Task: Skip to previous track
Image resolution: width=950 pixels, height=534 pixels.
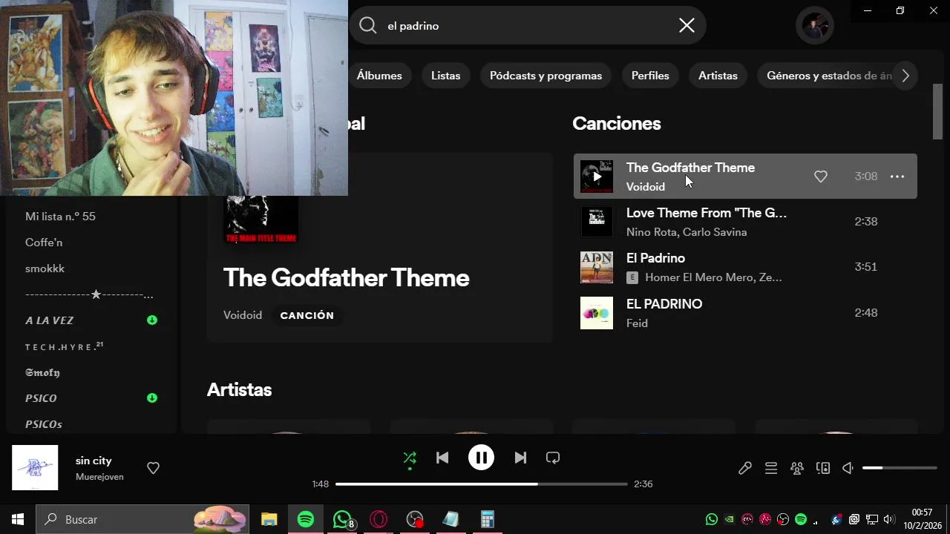Action: [442, 458]
